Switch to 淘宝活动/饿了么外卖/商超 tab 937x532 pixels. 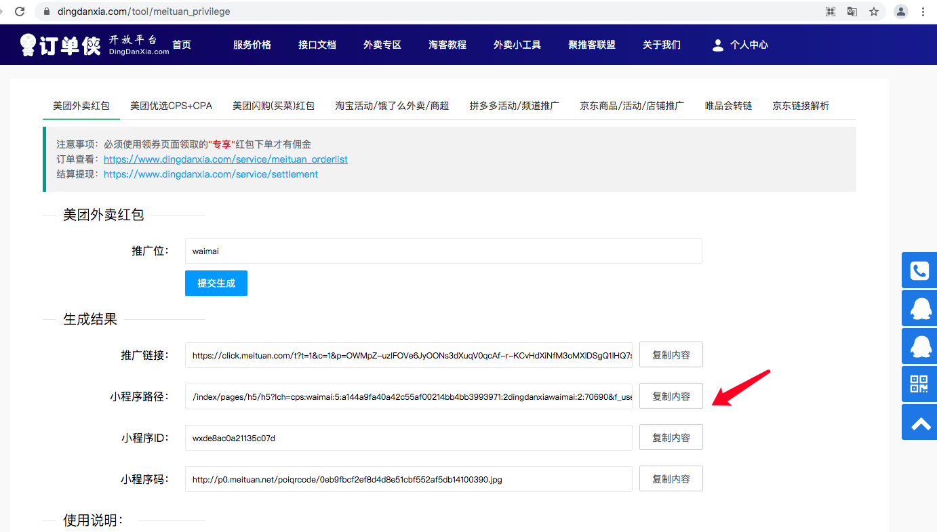[x=392, y=106]
